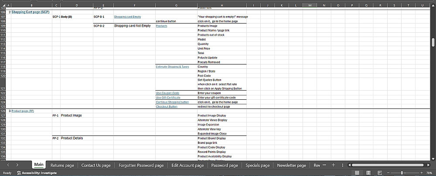Open the Forgotten Password page tab
Screen dimensions: 436x176
(x=141, y=165)
